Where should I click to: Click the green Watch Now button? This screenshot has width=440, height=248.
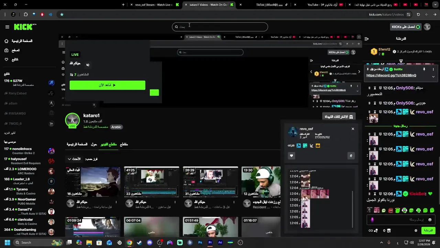click(x=107, y=85)
